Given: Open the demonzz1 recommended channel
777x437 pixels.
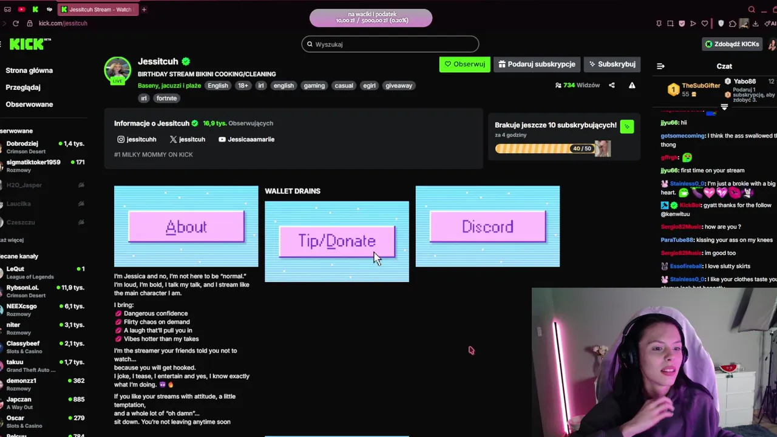Looking at the screenshot, I should [42, 384].
